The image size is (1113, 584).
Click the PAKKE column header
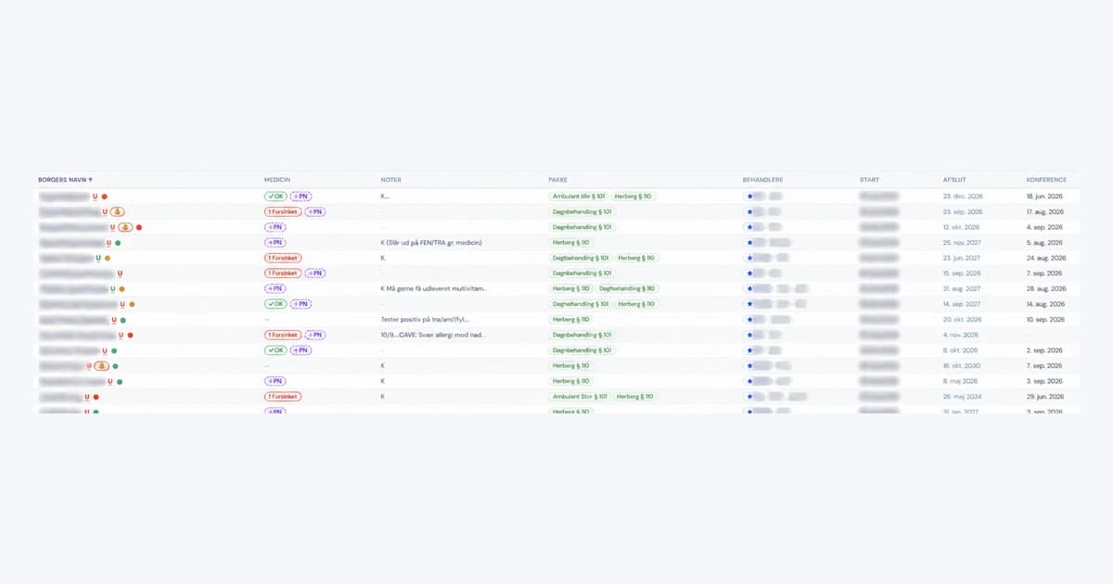pos(557,179)
